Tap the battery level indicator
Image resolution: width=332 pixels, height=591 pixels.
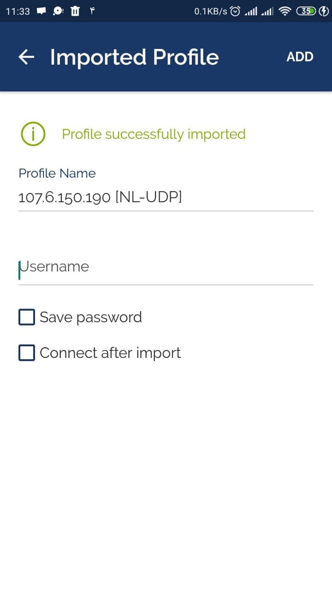[x=306, y=12]
